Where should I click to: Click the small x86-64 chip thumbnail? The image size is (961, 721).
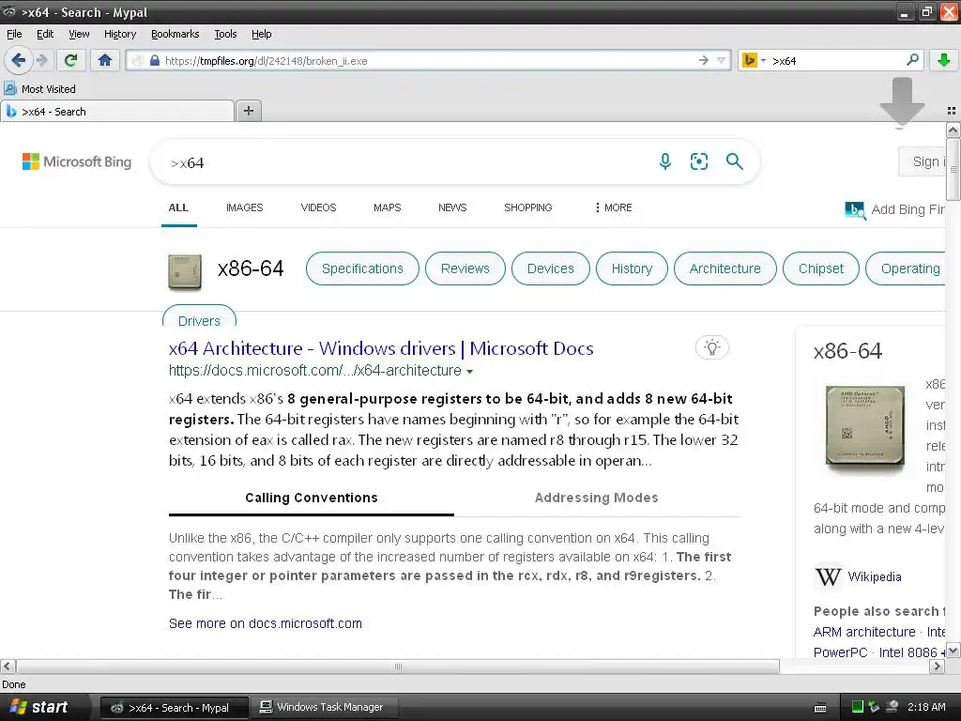click(185, 271)
